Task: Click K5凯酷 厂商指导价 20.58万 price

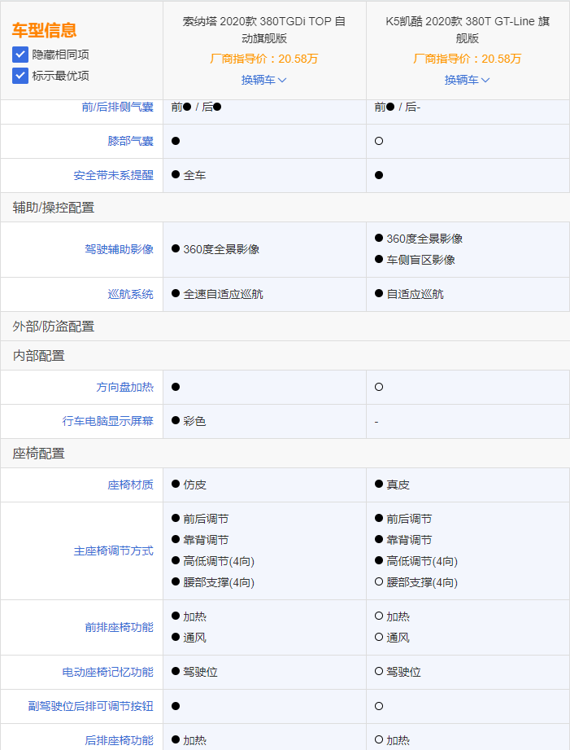Action: point(468,59)
